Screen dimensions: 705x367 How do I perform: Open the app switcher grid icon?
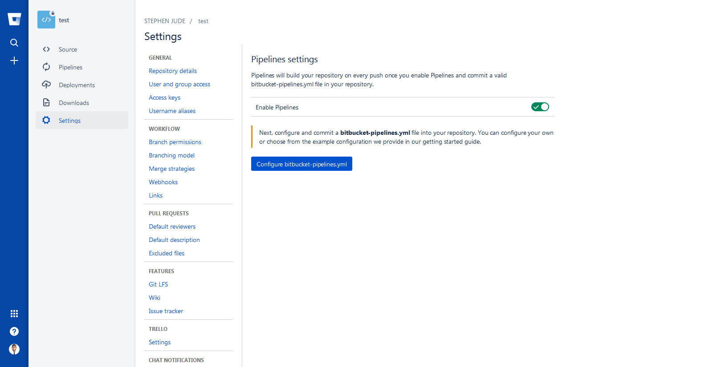(x=14, y=314)
